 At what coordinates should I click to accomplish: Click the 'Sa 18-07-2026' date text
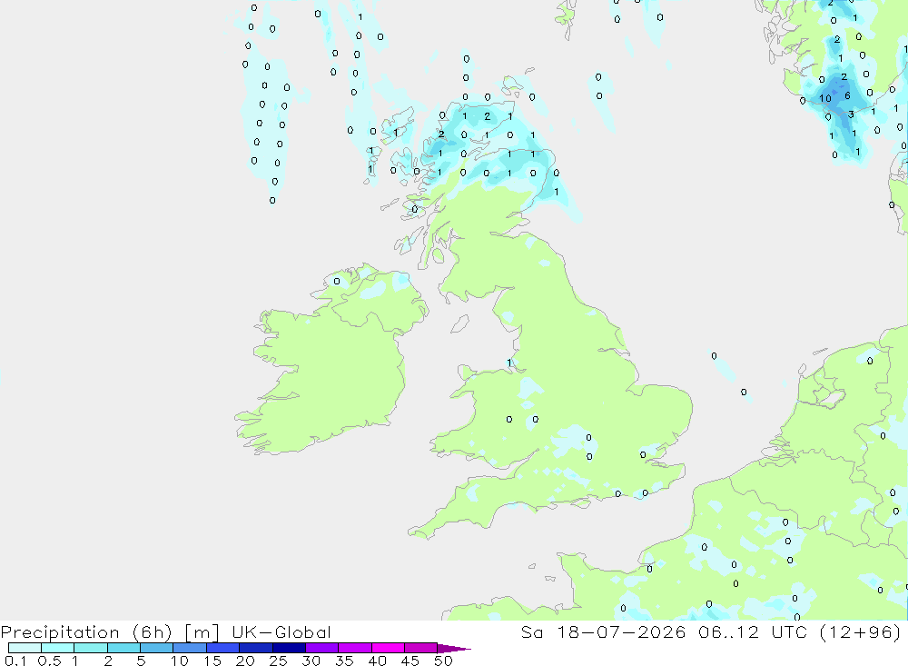pos(603,631)
